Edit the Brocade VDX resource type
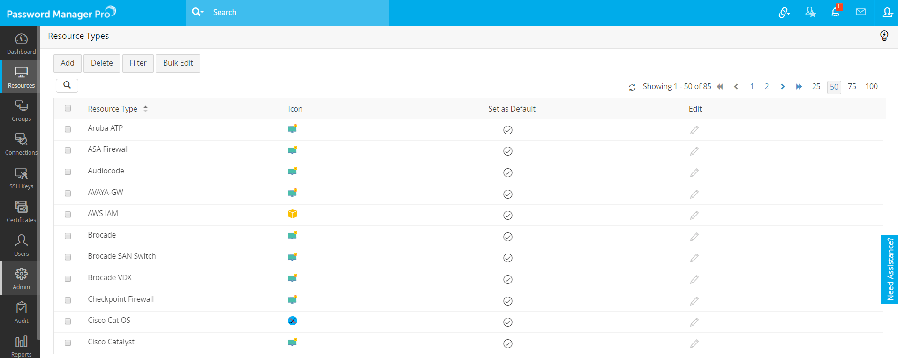The image size is (898, 358). pyautogui.click(x=694, y=280)
